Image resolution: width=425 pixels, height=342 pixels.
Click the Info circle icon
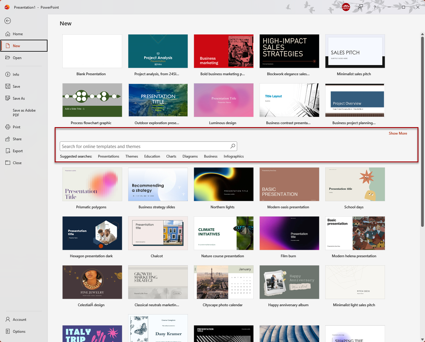tap(8, 74)
